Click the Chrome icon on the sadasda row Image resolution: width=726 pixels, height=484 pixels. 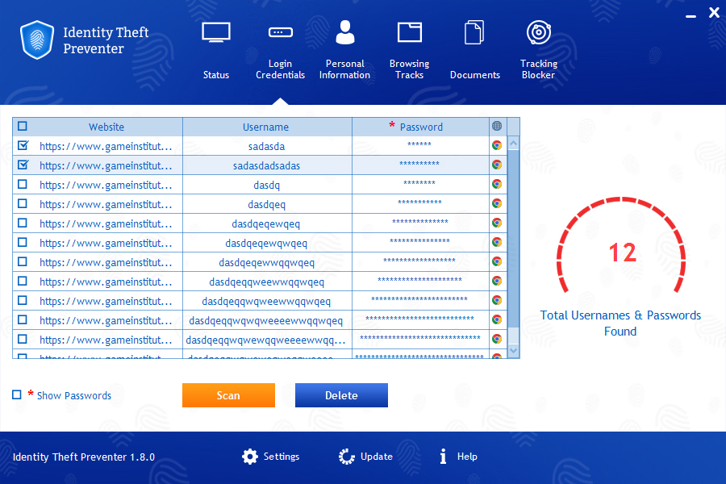497,146
